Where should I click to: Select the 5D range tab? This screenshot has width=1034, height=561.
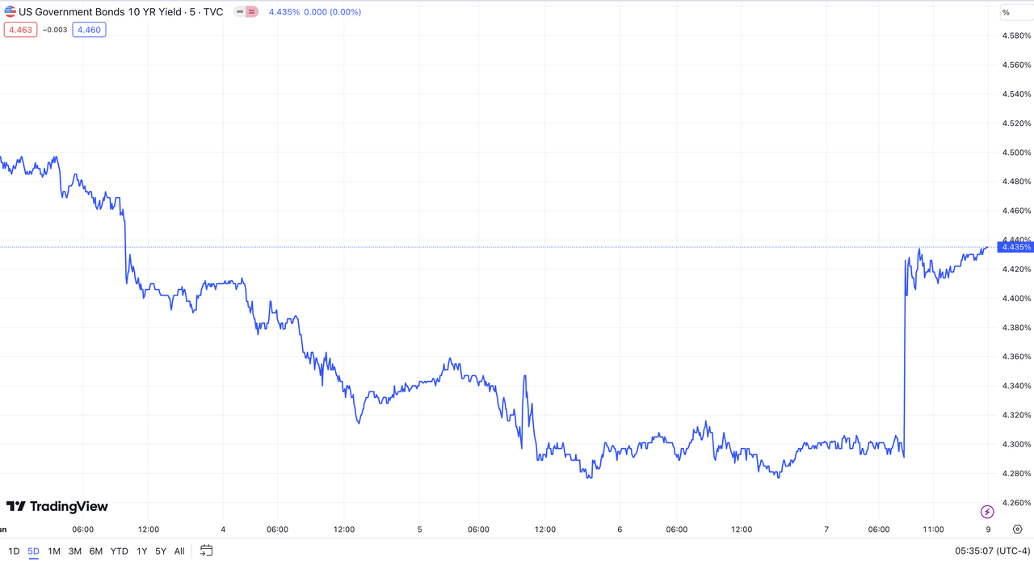click(x=33, y=551)
